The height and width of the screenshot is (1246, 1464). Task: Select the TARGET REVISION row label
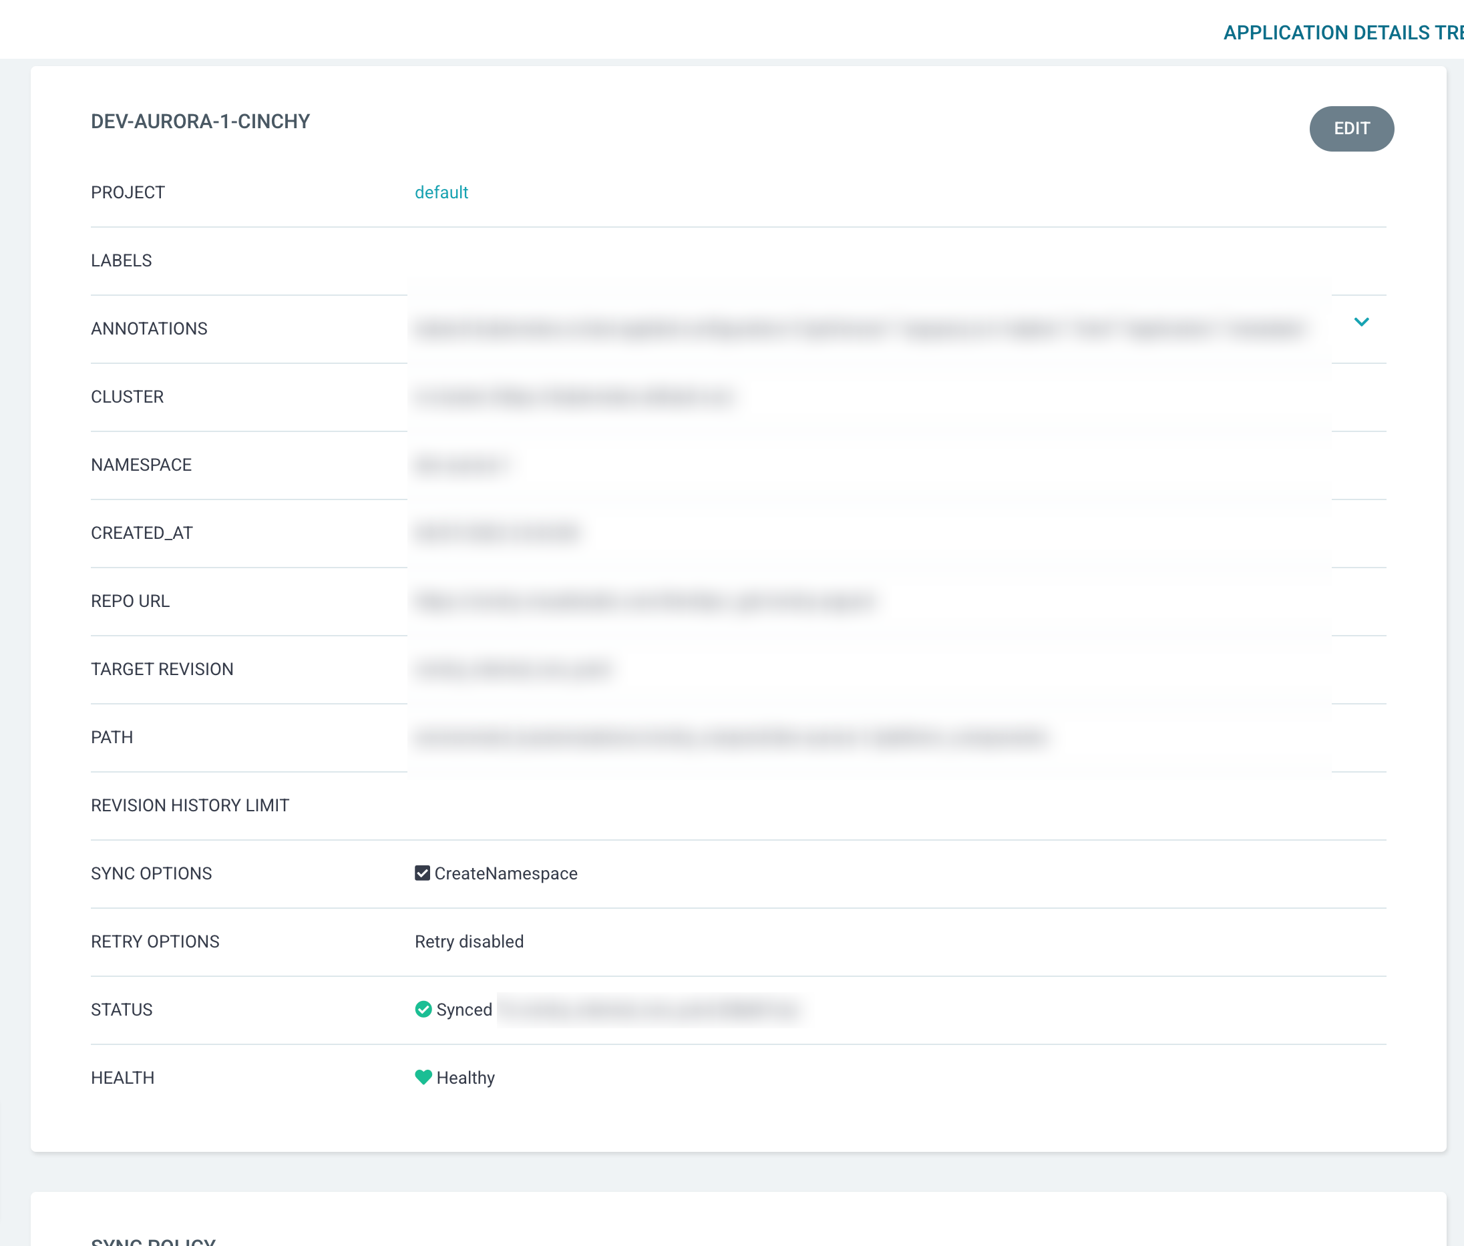162,669
